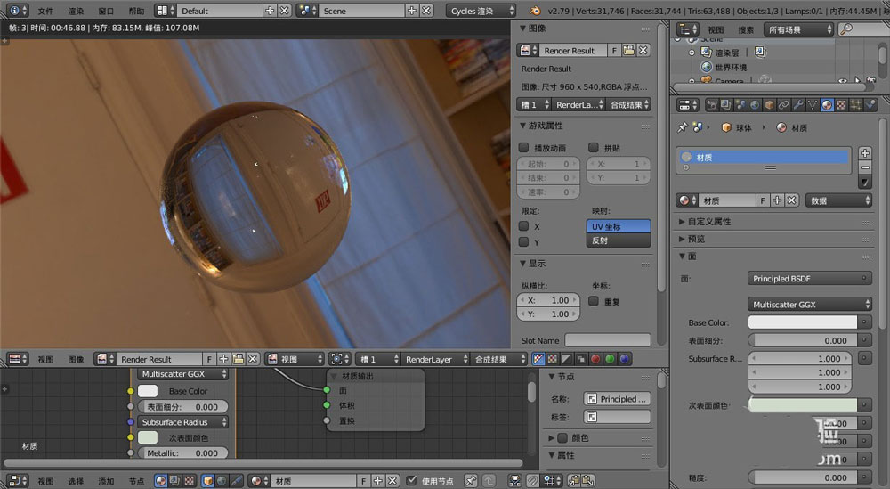Toggle the 限定 Y checkbox

click(524, 242)
